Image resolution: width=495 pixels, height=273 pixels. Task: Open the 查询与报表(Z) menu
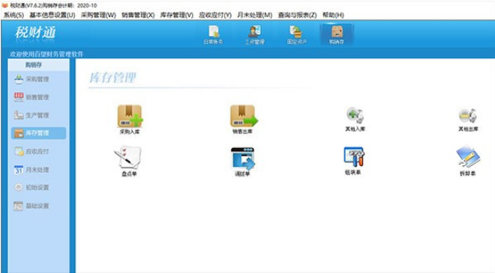pos(297,15)
